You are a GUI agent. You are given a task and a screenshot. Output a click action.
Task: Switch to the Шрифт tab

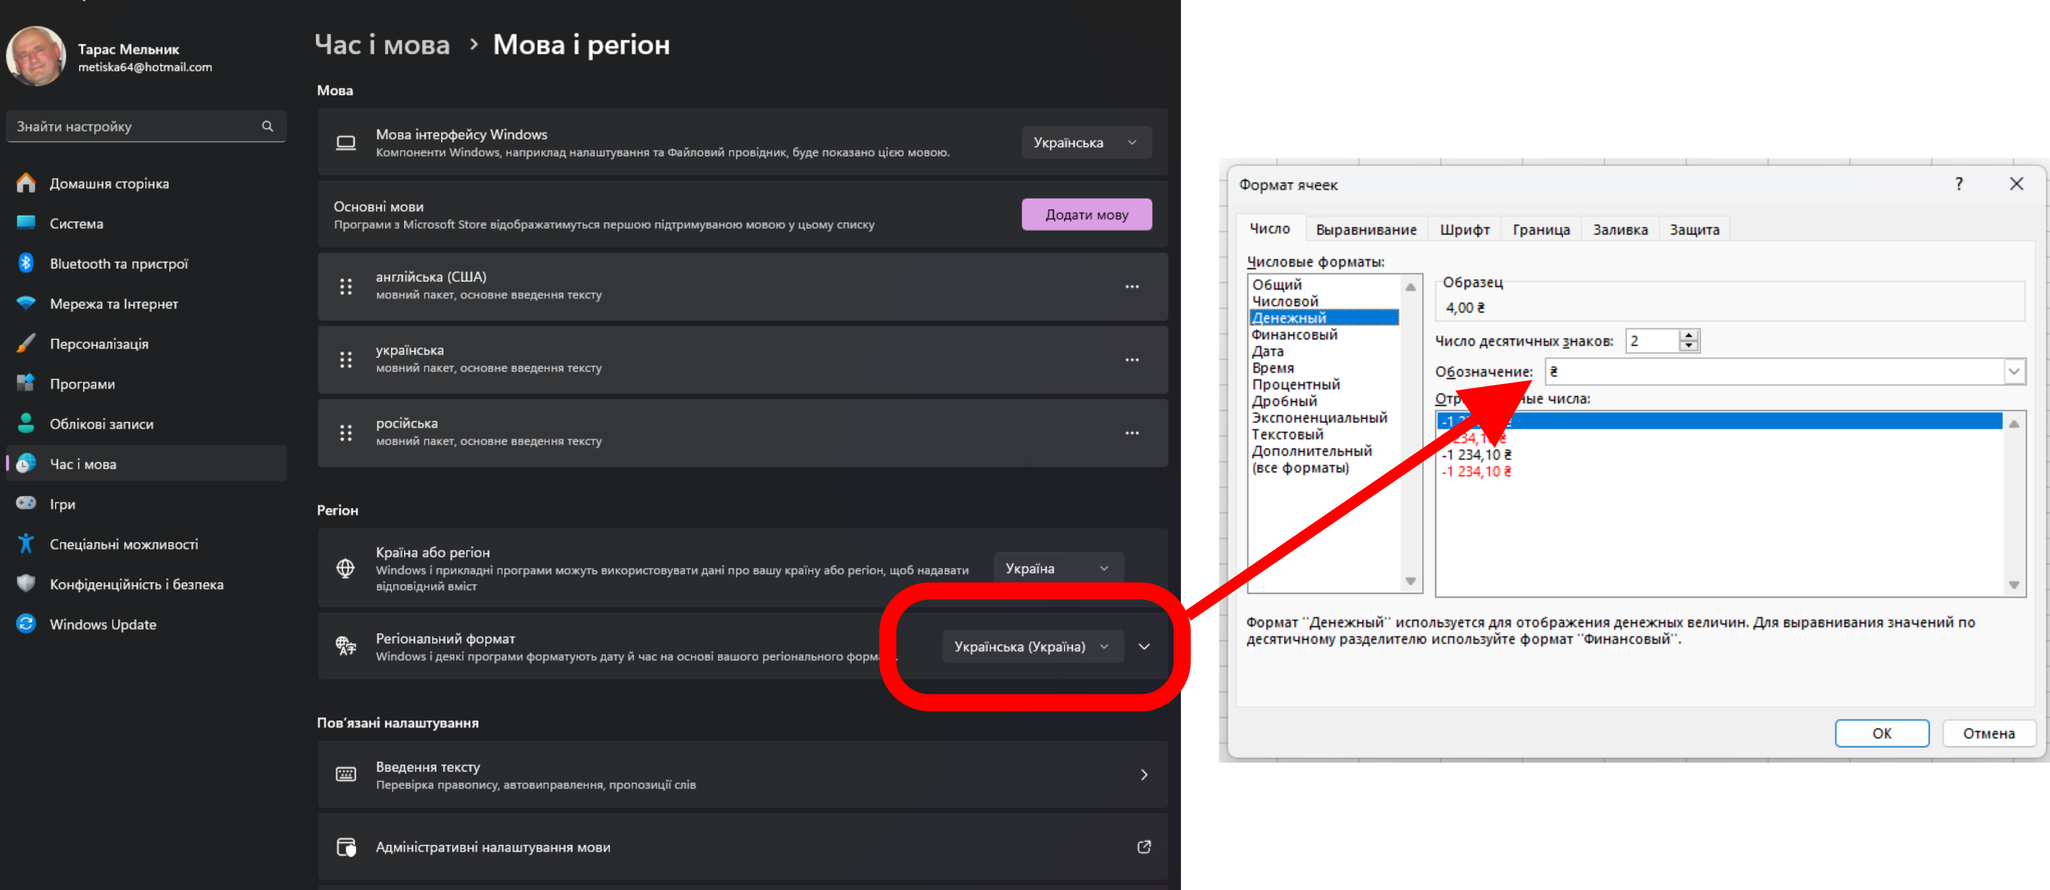[x=1464, y=230]
